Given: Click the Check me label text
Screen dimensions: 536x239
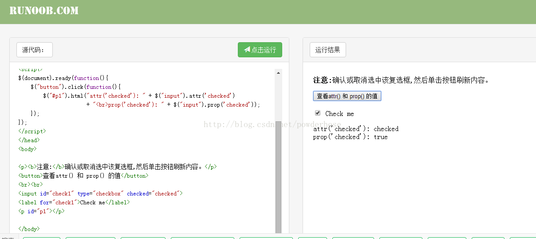Looking at the screenshot, I should pos(339,114).
